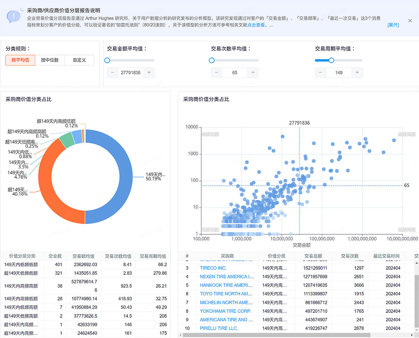Increase 交易金额平均值 with plus button
Image resolution: width=419 pixels, height=338 pixels.
(x=149, y=73)
